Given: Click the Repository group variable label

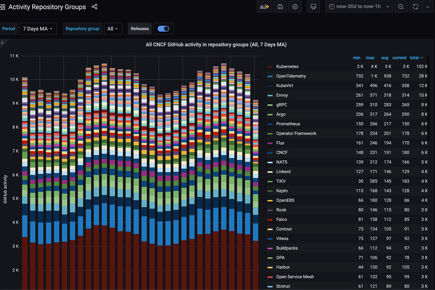Looking at the screenshot, I should [82, 29].
